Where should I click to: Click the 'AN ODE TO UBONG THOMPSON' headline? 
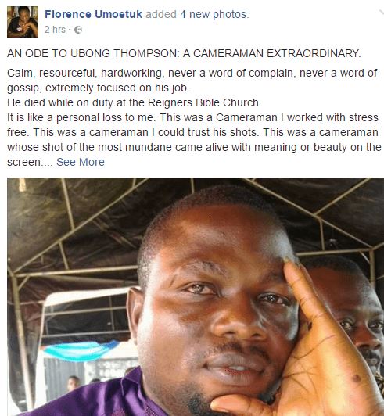[x=92, y=53]
